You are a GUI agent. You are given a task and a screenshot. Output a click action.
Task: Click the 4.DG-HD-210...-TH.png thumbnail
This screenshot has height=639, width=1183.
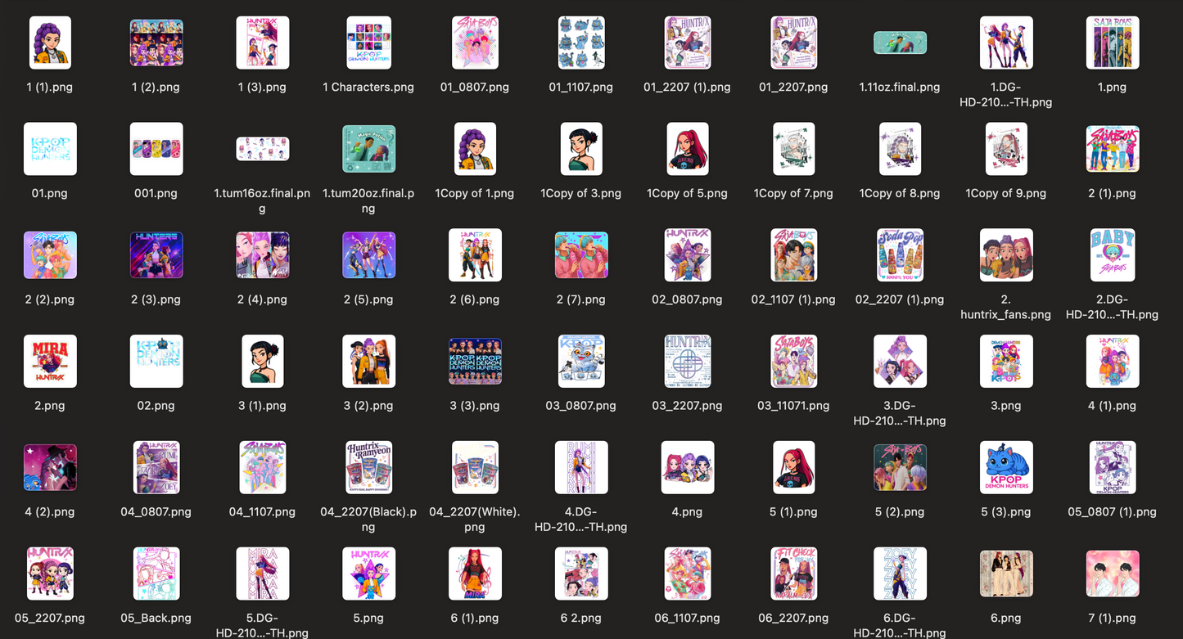click(x=581, y=468)
